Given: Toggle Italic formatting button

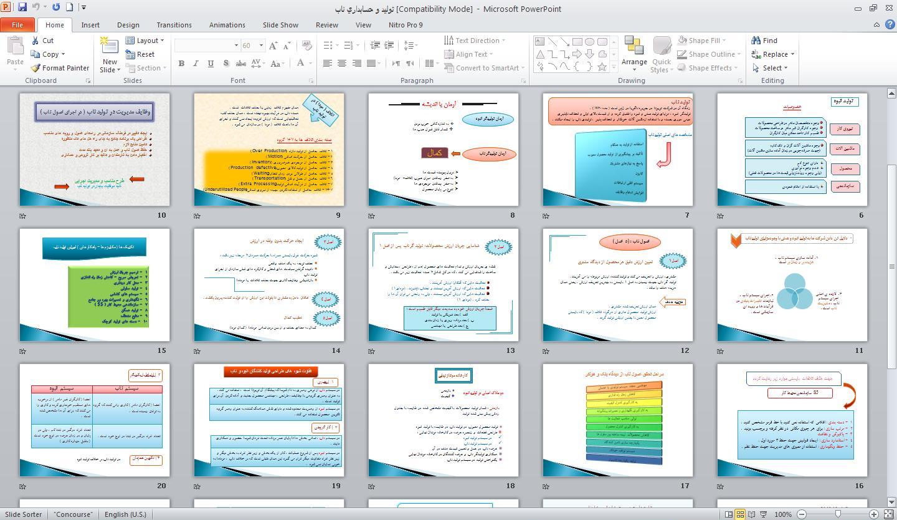Looking at the screenshot, I should tap(196, 64).
